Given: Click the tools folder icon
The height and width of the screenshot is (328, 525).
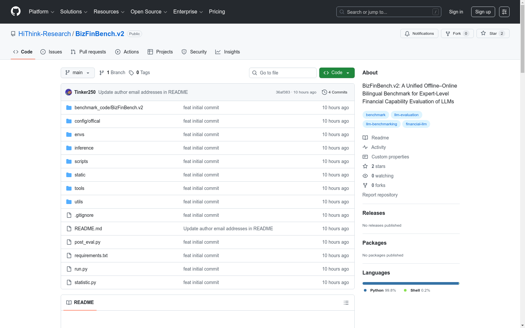Looking at the screenshot, I should (x=69, y=188).
